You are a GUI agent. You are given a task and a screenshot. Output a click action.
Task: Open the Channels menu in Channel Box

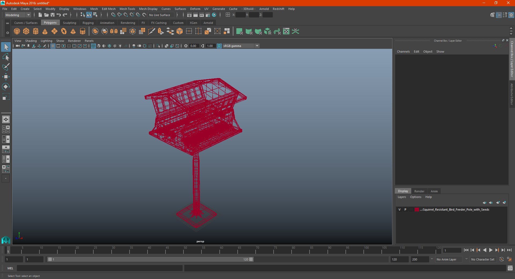(x=403, y=52)
